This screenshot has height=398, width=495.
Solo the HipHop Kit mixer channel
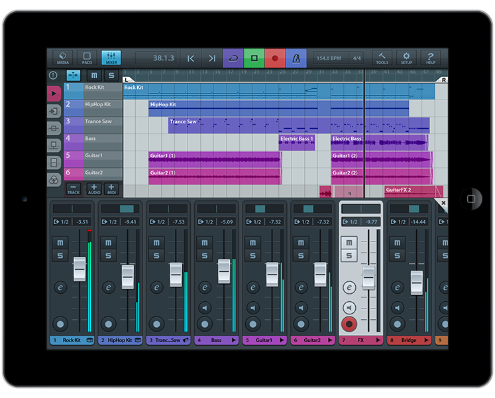pos(108,255)
